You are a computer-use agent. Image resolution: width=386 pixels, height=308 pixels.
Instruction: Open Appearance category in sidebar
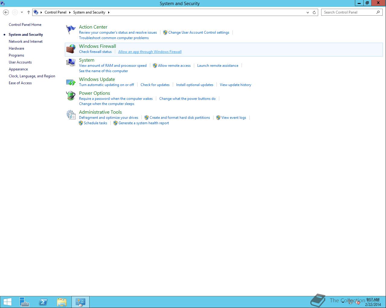[18, 69]
